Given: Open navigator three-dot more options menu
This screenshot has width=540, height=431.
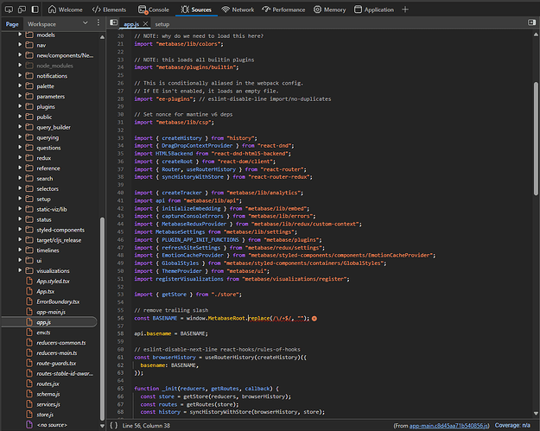Looking at the screenshot, I should (98, 22).
